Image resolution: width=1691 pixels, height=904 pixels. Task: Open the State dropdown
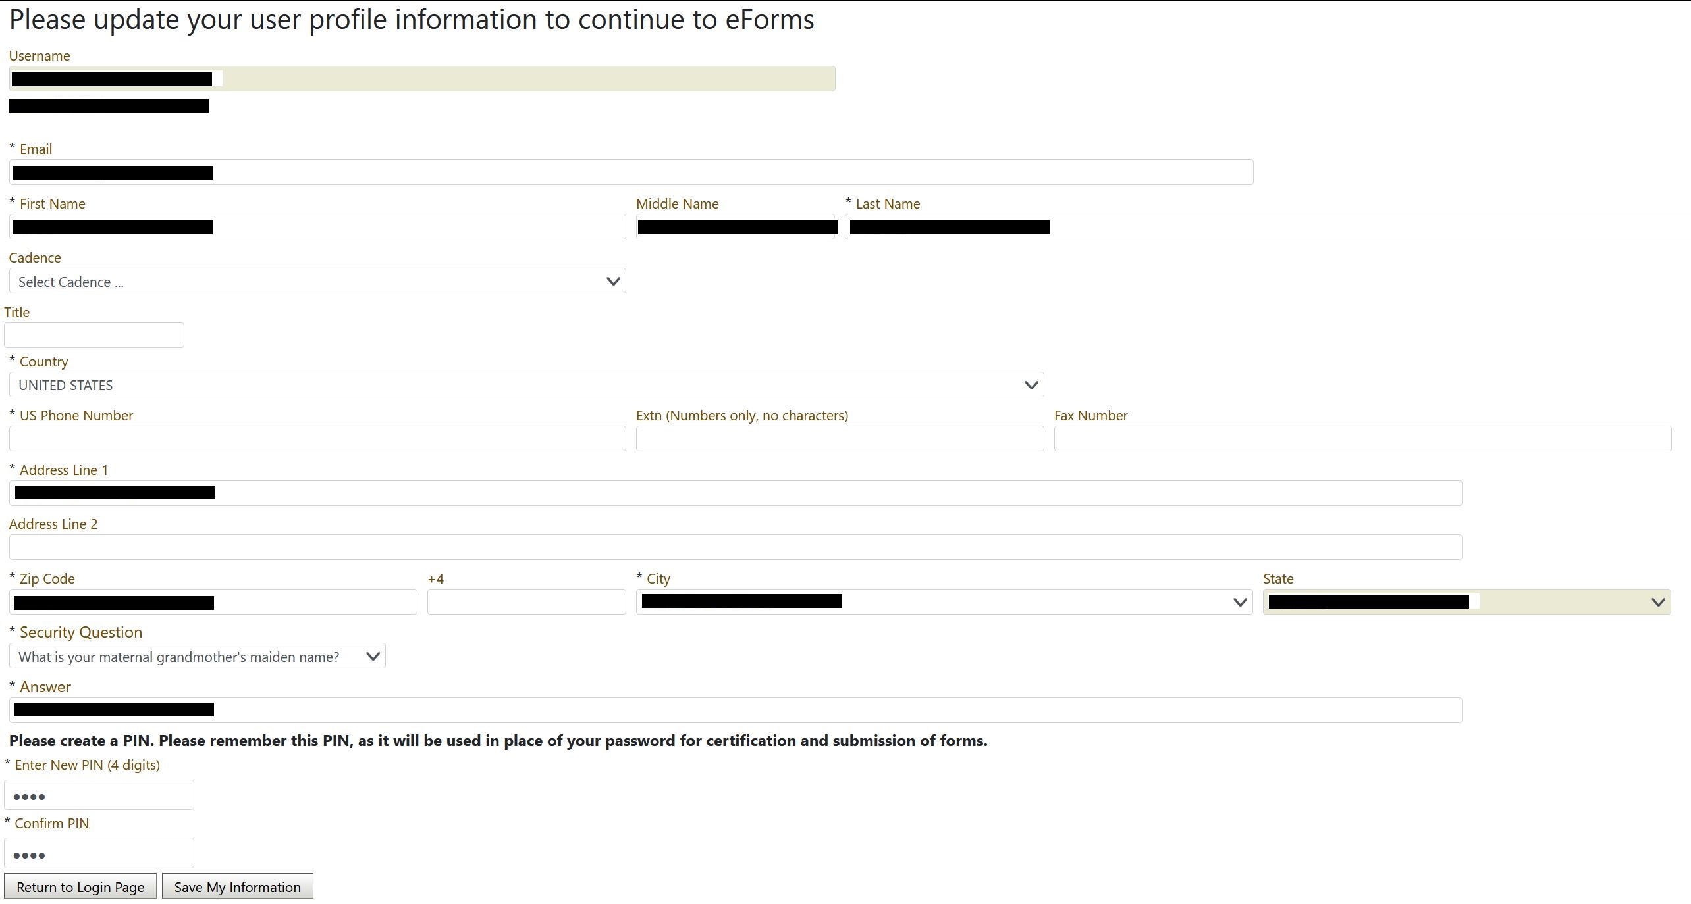(x=1466, y=602)
